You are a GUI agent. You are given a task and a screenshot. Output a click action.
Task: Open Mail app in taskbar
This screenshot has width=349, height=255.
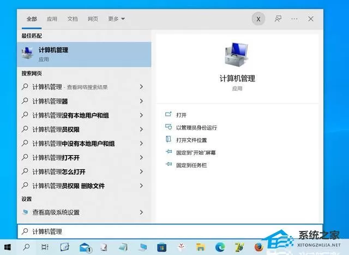click(85, 247)
